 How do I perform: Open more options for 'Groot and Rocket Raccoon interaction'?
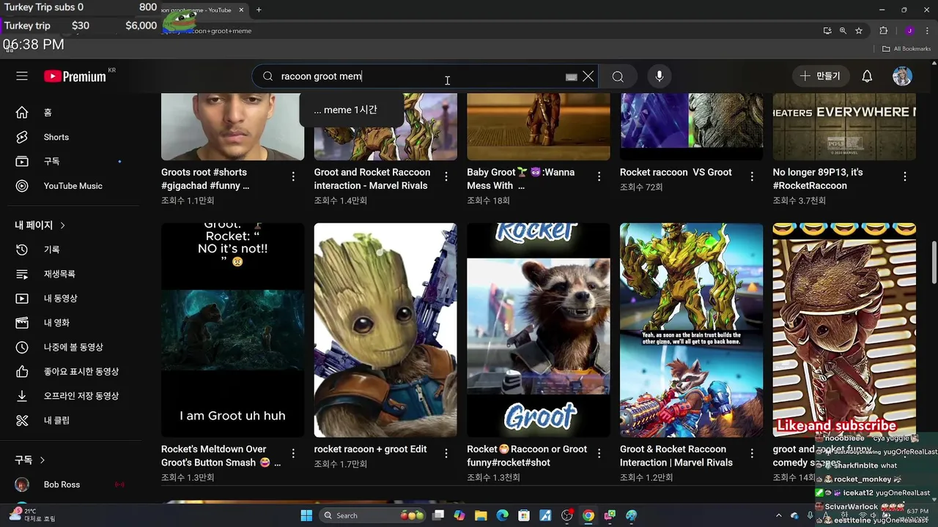point(446,176)
